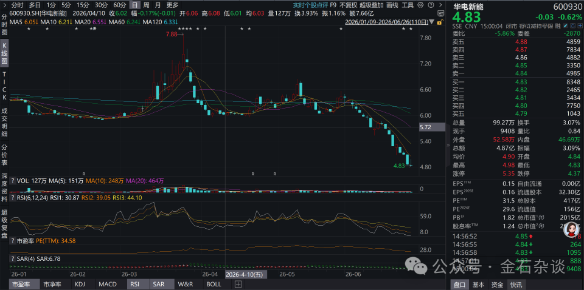The height and width of the screenshot is (290, 584).
Task: Click the WP icon below the toolbar
Action: tap(441, 13)
